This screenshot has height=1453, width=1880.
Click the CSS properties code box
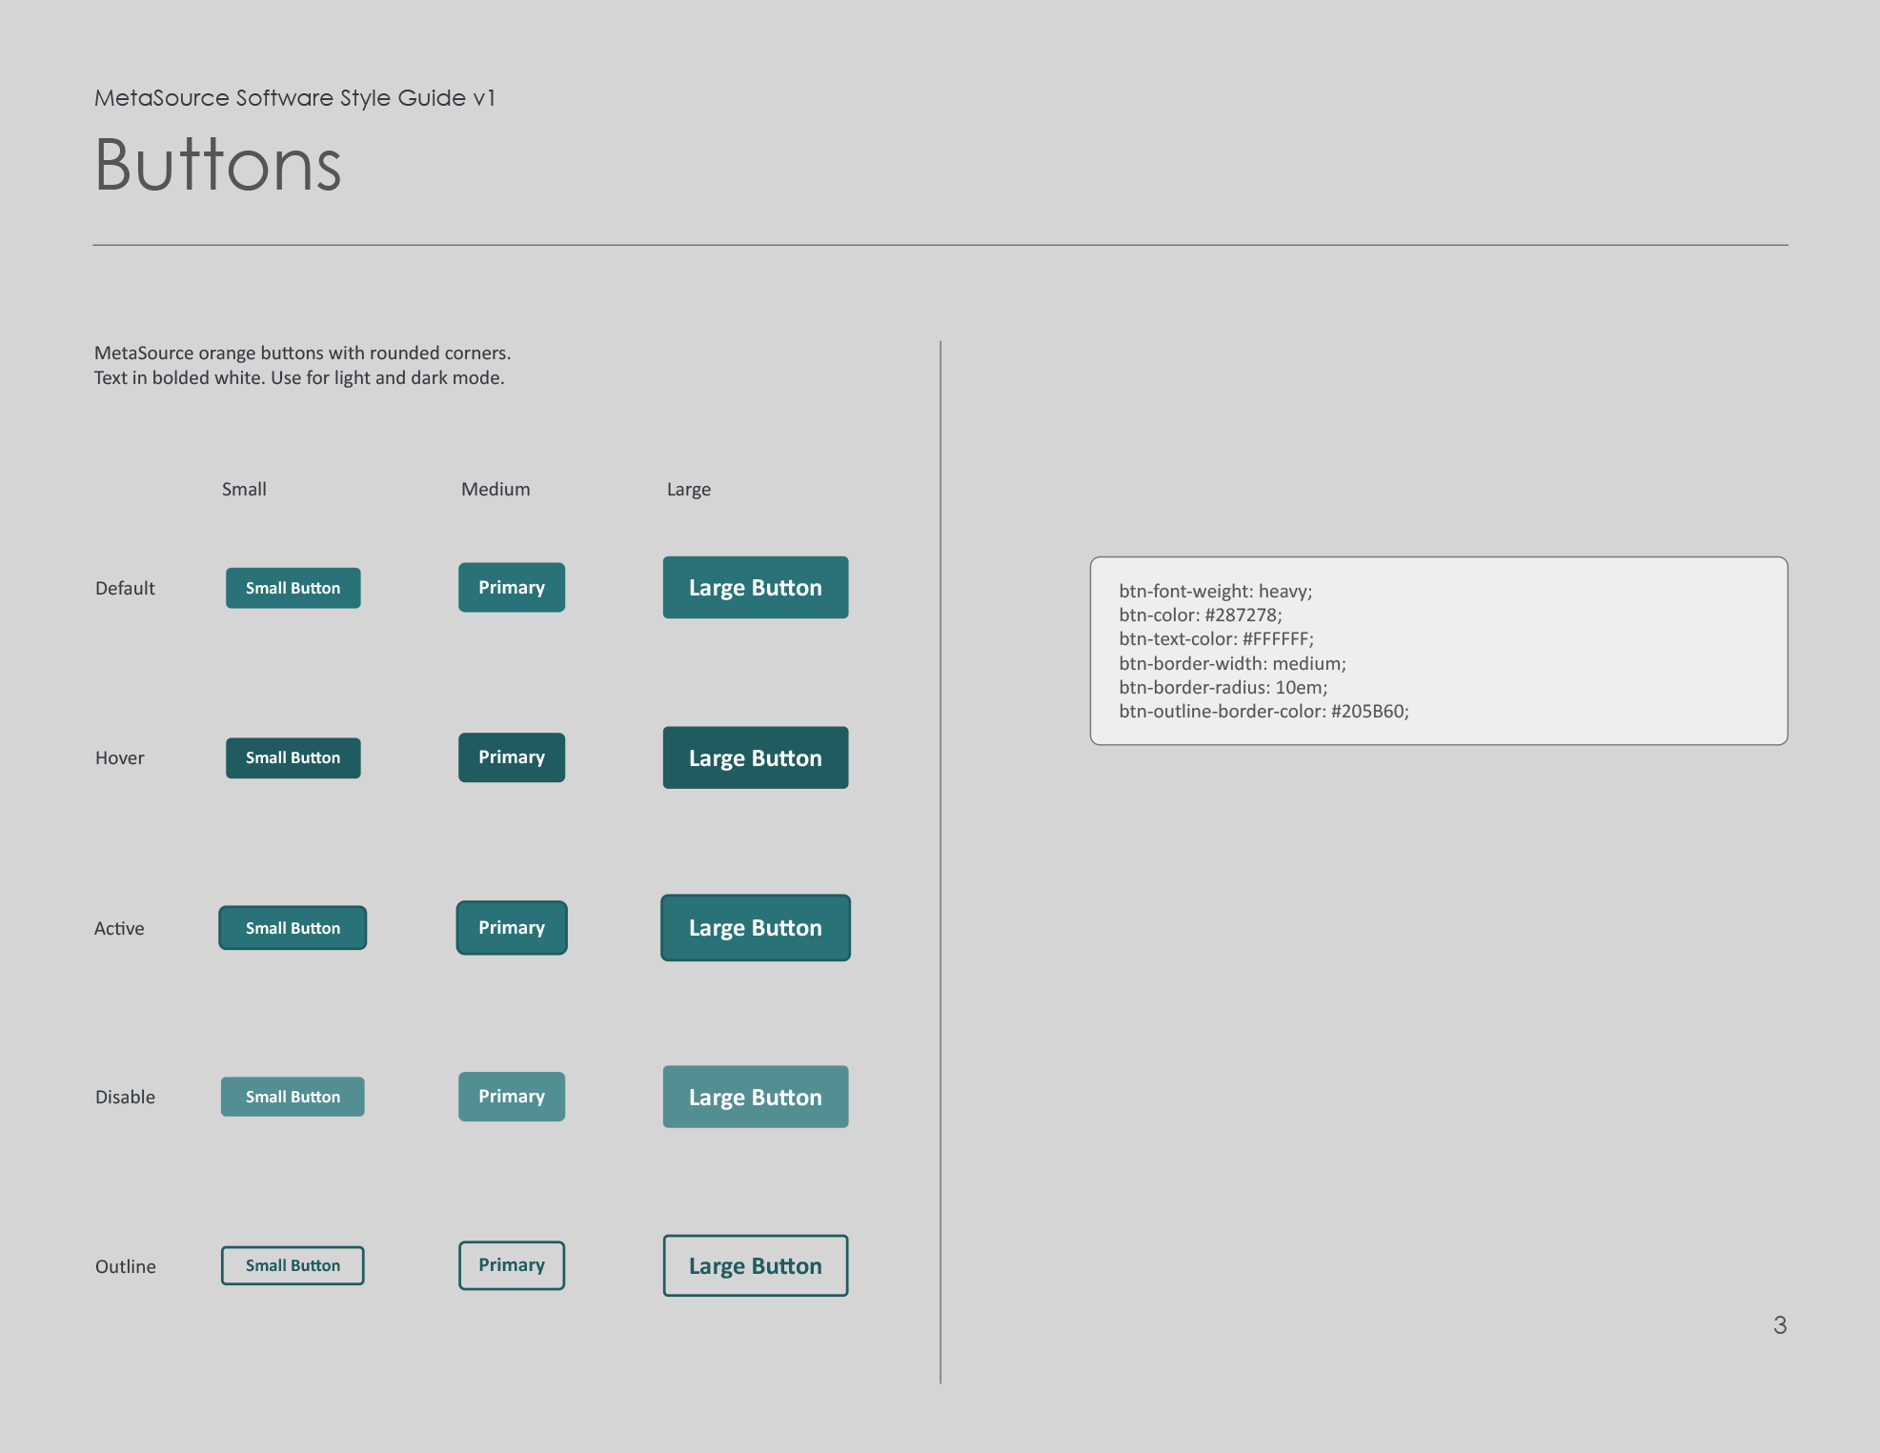[x=1438, y=651]
